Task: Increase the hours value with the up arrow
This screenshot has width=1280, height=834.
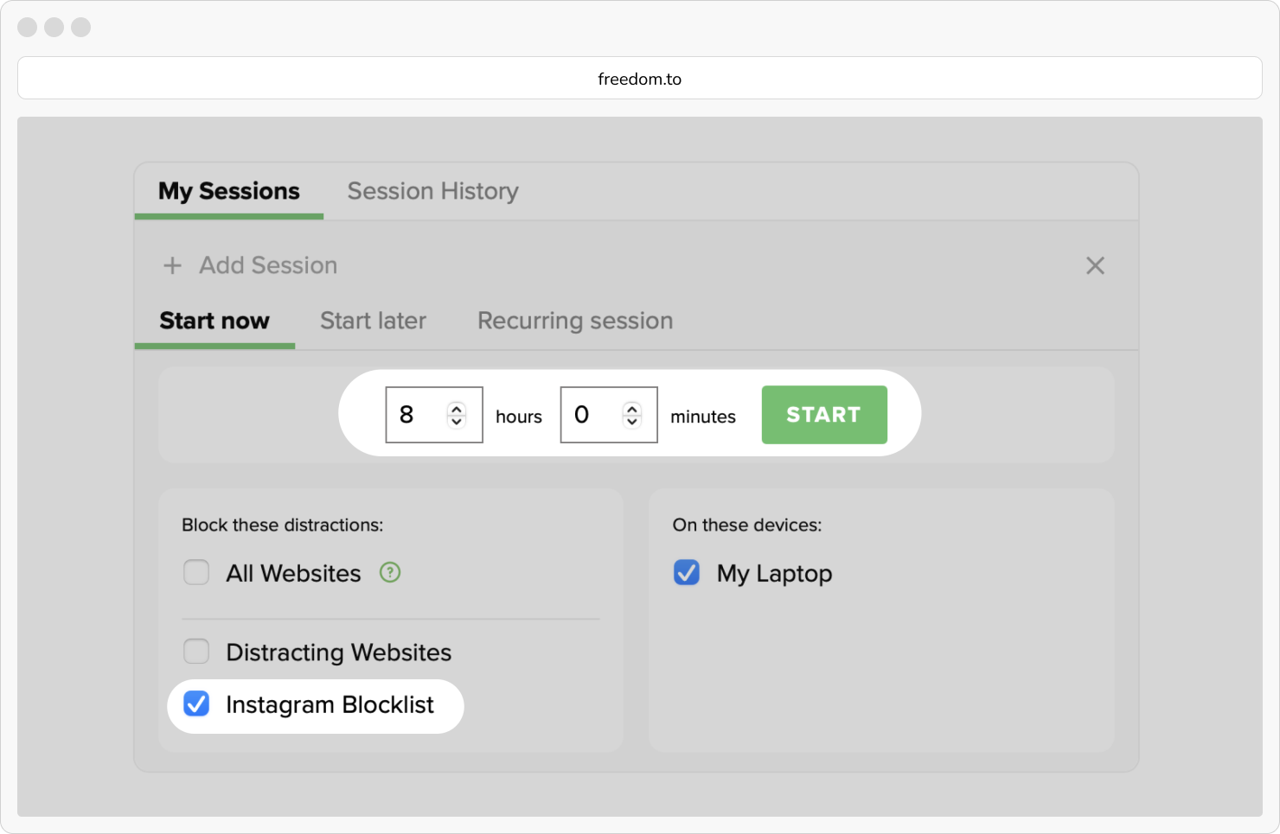Action: (457, 409)
